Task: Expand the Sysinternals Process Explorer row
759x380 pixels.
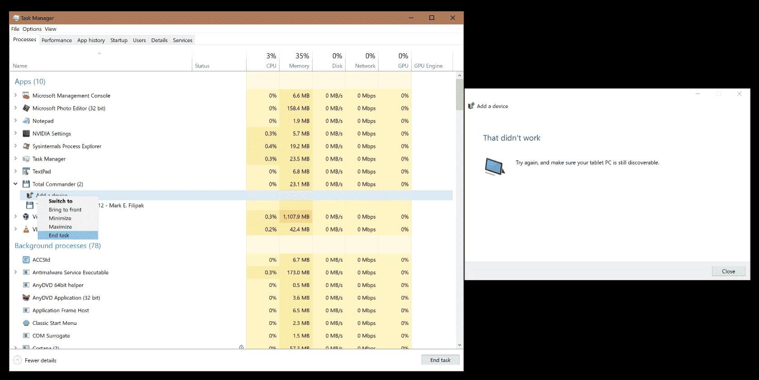Action: pyautogui.click(x=15, y=146)
